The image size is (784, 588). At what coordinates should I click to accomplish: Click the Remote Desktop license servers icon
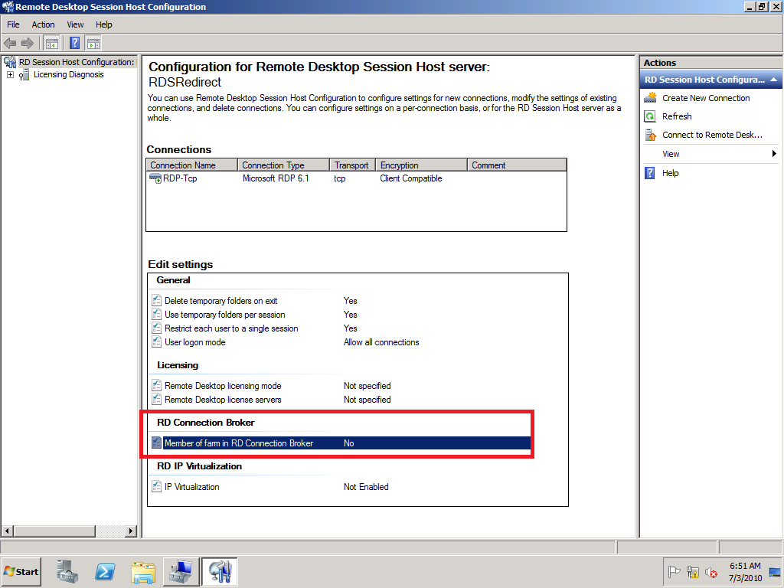click(156, 400)
